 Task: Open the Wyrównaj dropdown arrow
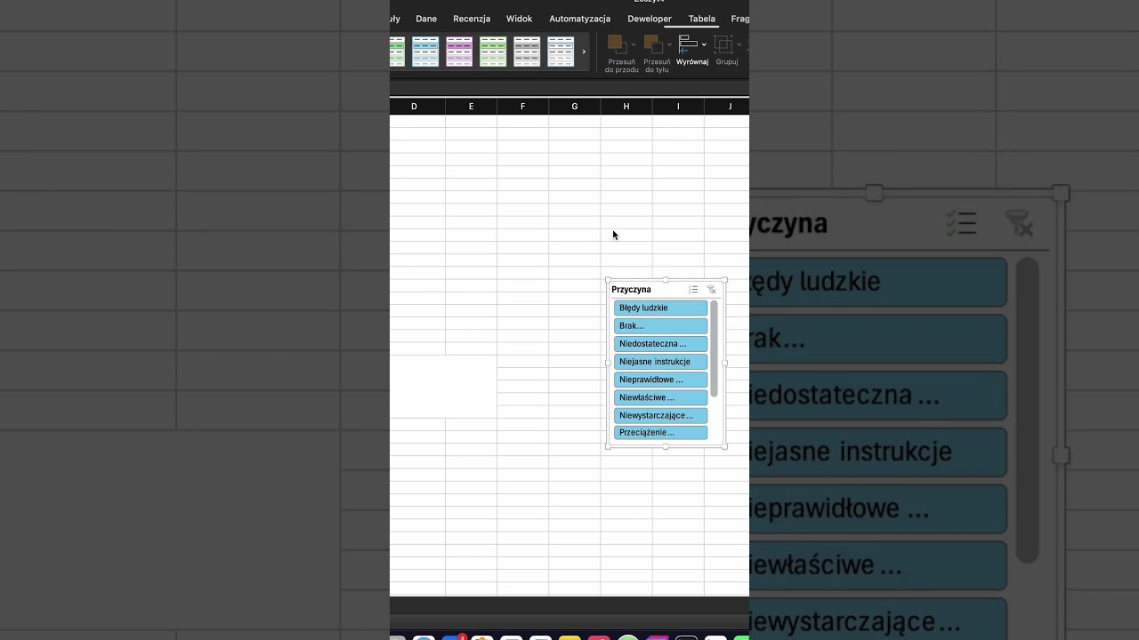(x=704, y=44)
